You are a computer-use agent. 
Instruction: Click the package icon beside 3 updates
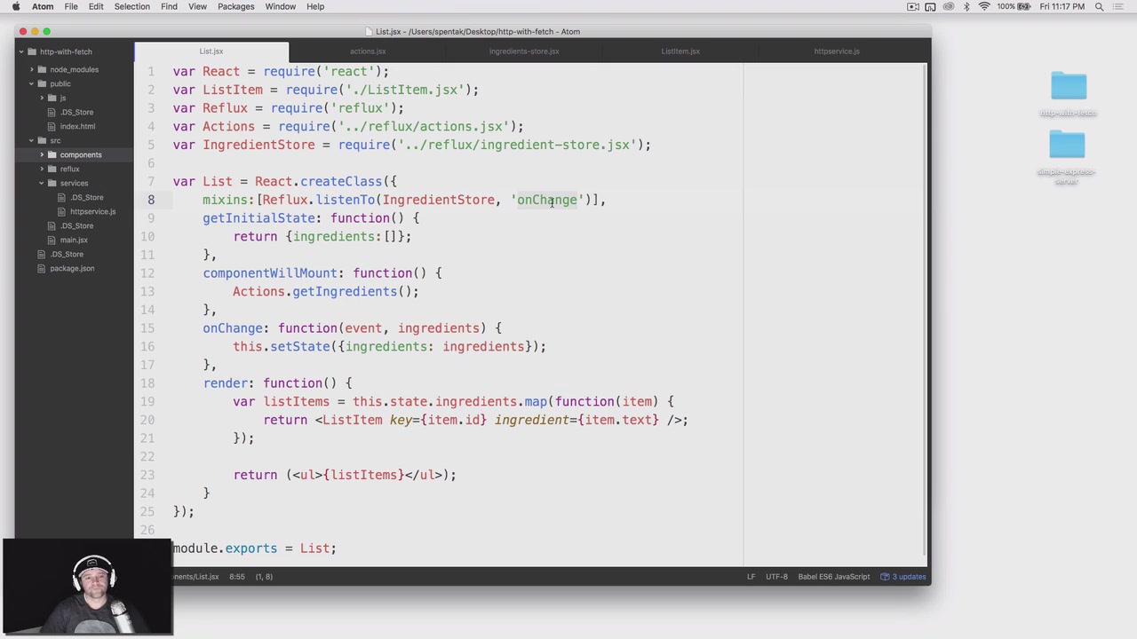[x=885, y=577]
